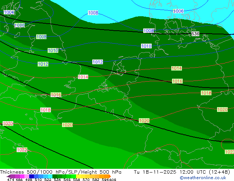Image resolution: width=234 pixels, height=181 pixels.
Task: Click the blue 1010 label with white background
Action: tap(146, 46)
